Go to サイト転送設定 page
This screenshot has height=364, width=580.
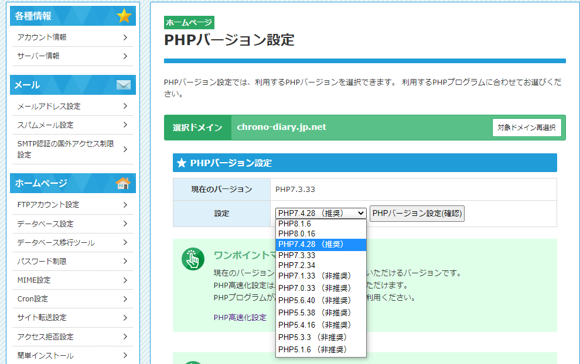73,318
